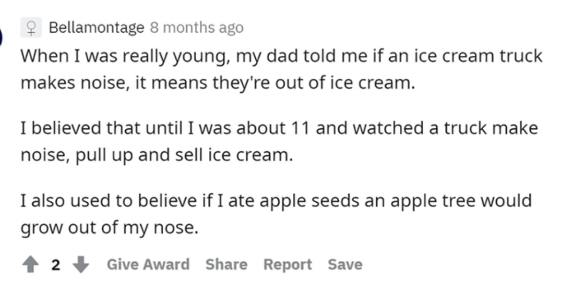563x294 pixels.
Task: Report the comment
Action: coord(287,265)
